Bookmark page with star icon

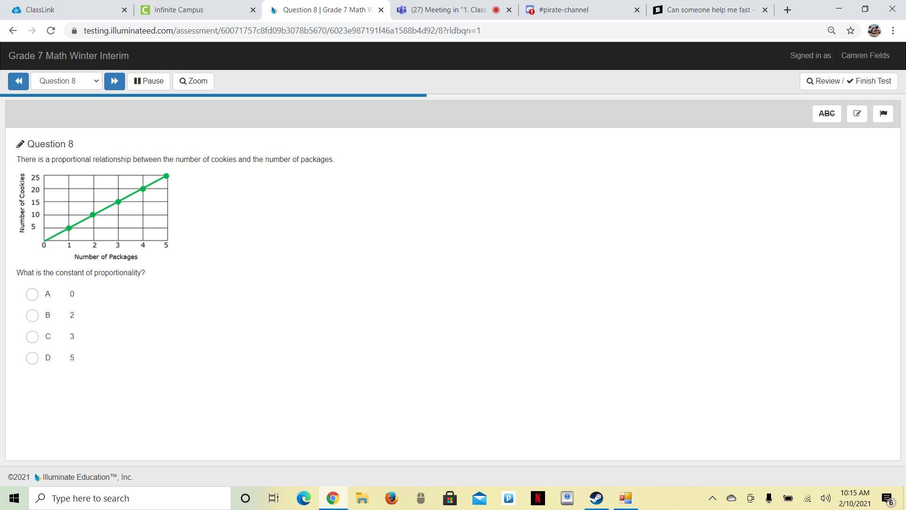pyautogui.click(x=850, y=31)
